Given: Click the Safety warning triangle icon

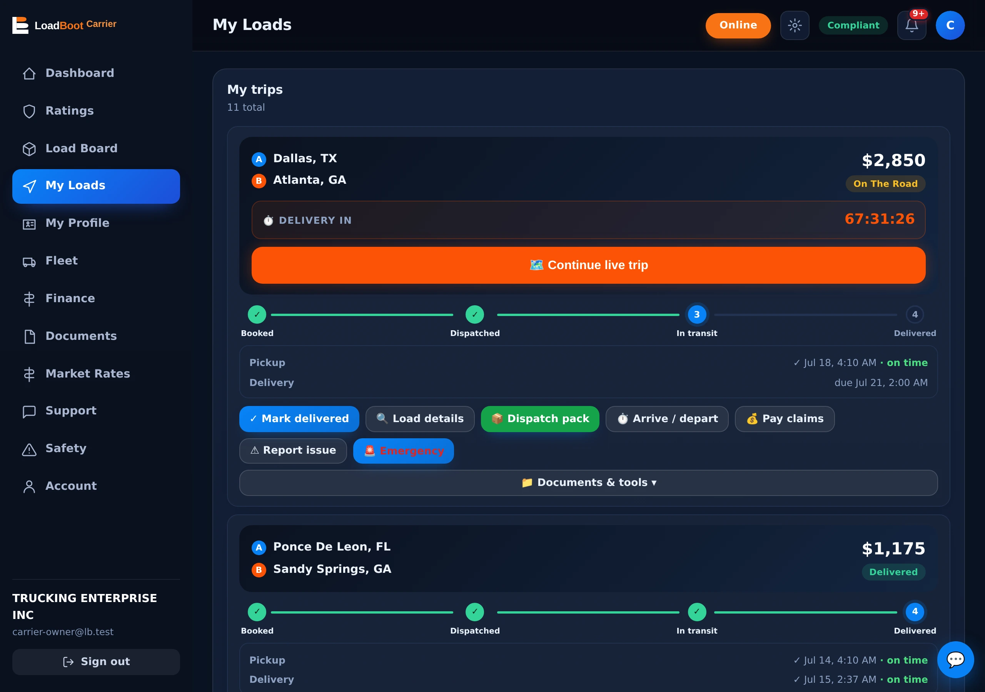Looking at the screenshot, I should [x=29, y=449].
